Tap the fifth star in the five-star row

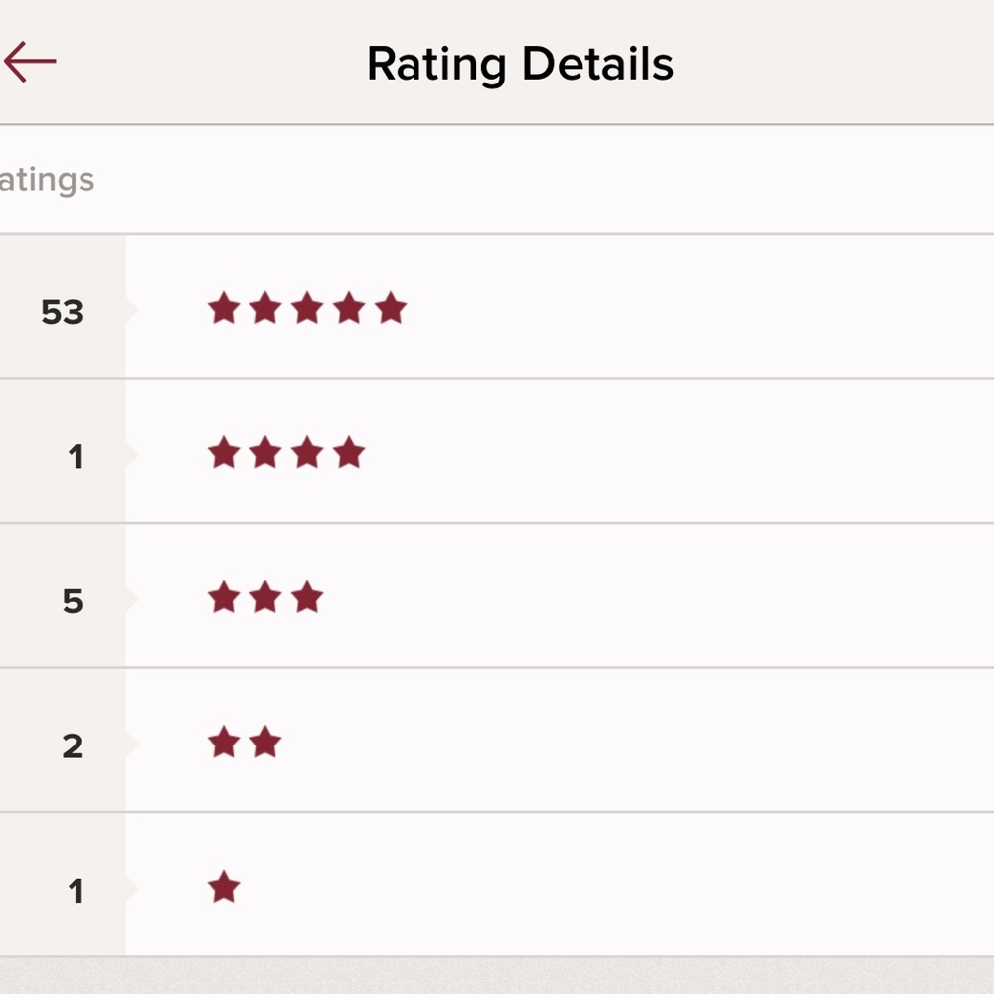point(391,307)
